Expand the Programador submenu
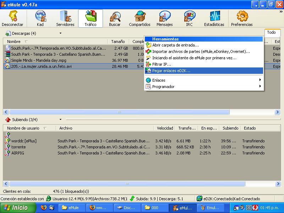 [260, 86]
